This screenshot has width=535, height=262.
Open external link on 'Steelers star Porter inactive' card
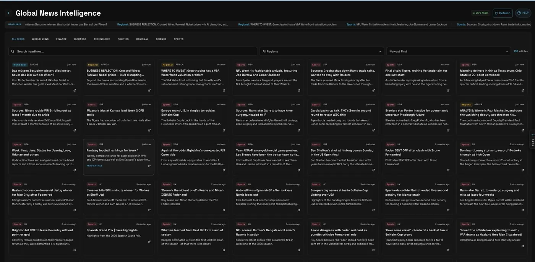pyautogui.click(x=448, y=130)
